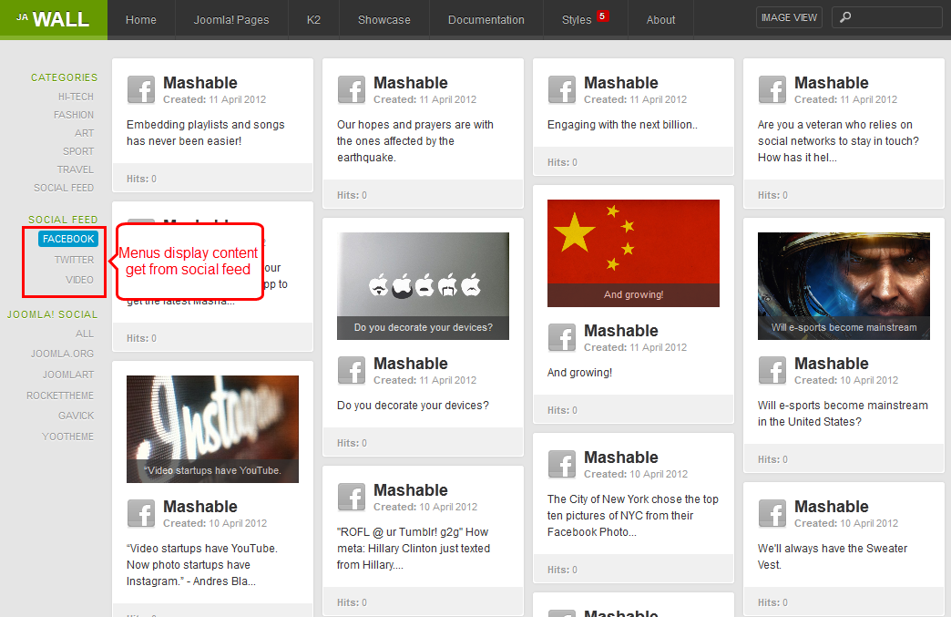The height and width of the screenshot is (617, 951).
Task: Click Facebook icon on 'We'll always have the Sweater Vest' post
Action: (772, 513)
